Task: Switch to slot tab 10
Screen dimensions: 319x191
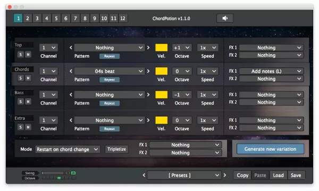Action: click(104, 19)
